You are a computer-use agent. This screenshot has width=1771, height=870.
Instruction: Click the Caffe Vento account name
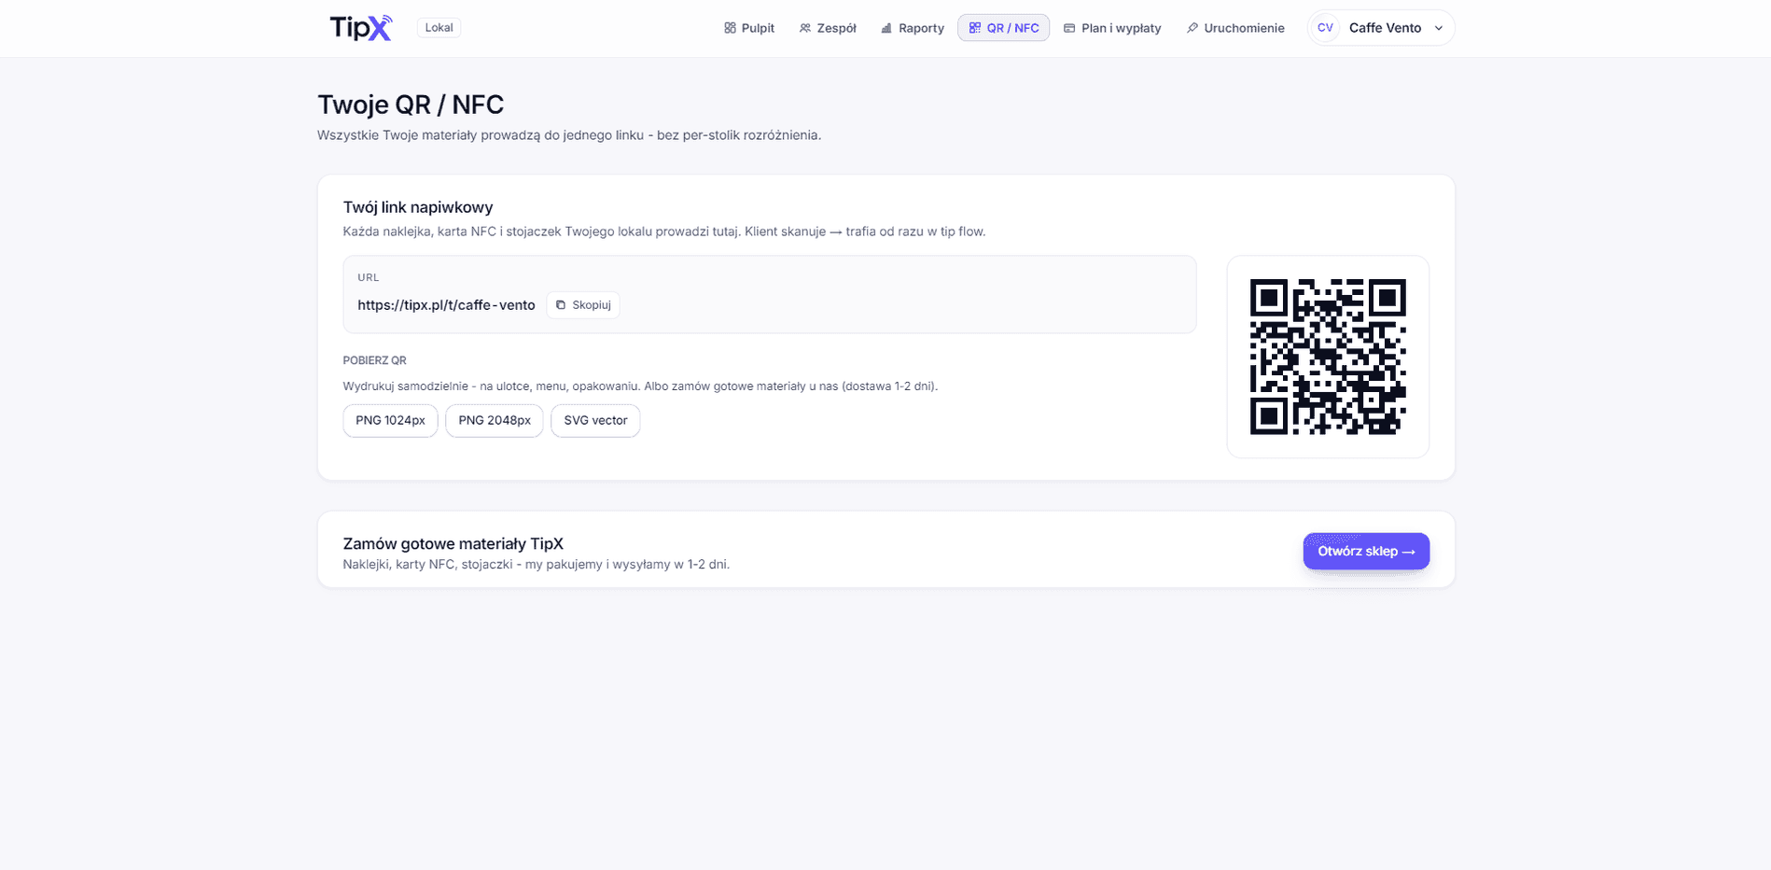(1386, 28)
